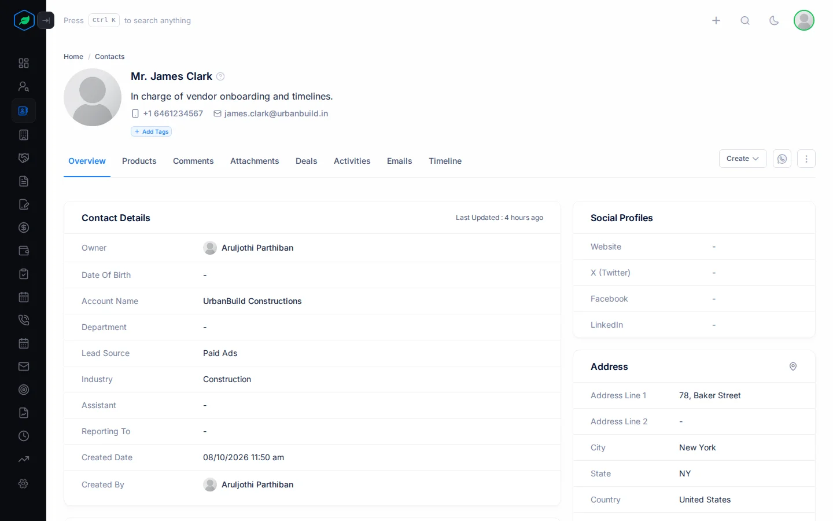This screenshot has height=521, width=833.
Task: Switch to the Timeline tab
Action: (x=445, y=161)
